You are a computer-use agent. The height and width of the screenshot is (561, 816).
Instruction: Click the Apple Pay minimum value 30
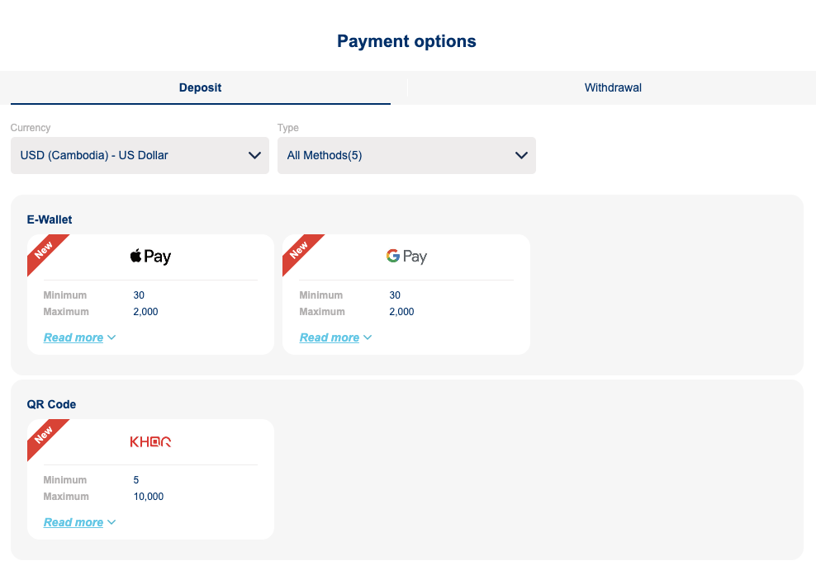[x=139, y=295]
